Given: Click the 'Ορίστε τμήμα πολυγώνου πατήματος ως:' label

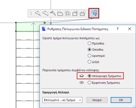Looking at the screenshot, I should point(71,38).
